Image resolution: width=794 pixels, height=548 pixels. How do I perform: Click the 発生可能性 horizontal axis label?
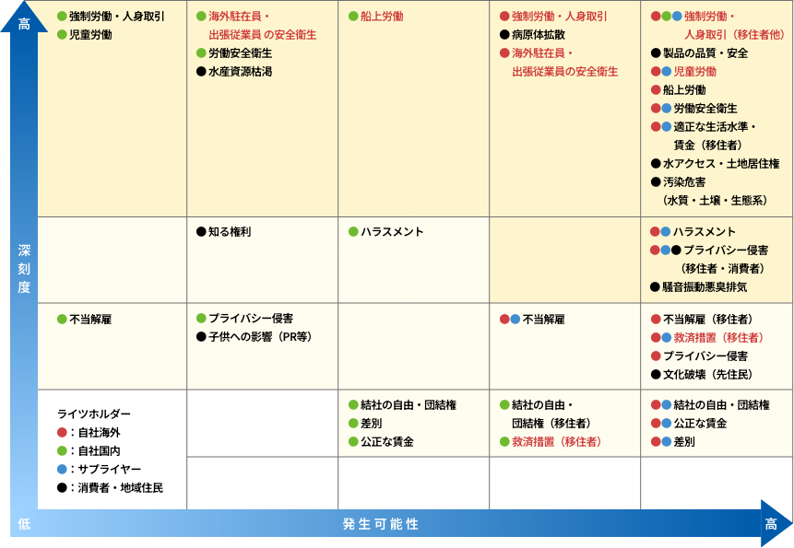coord(381,524)
